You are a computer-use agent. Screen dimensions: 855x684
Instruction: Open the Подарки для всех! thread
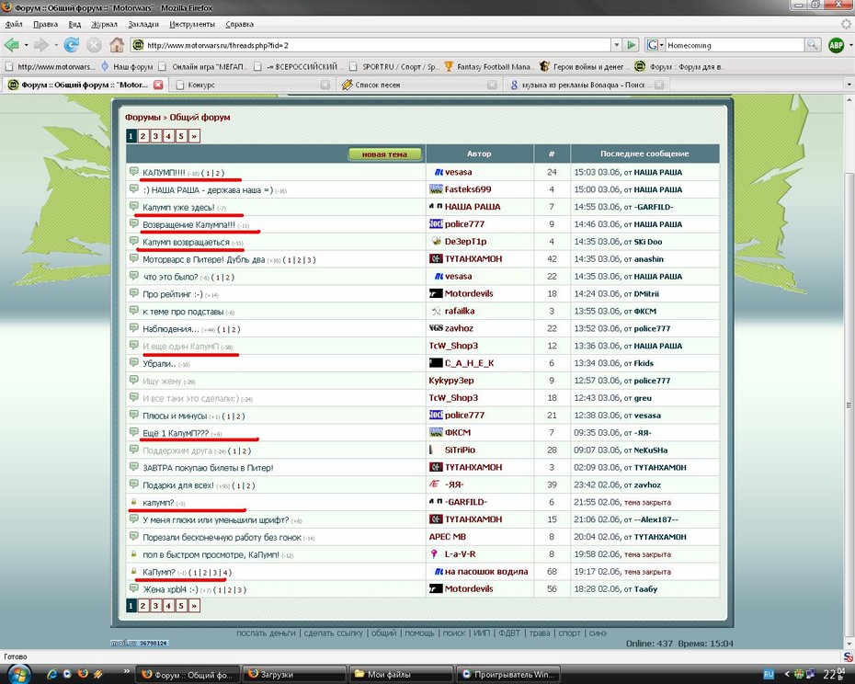[178, 484]
